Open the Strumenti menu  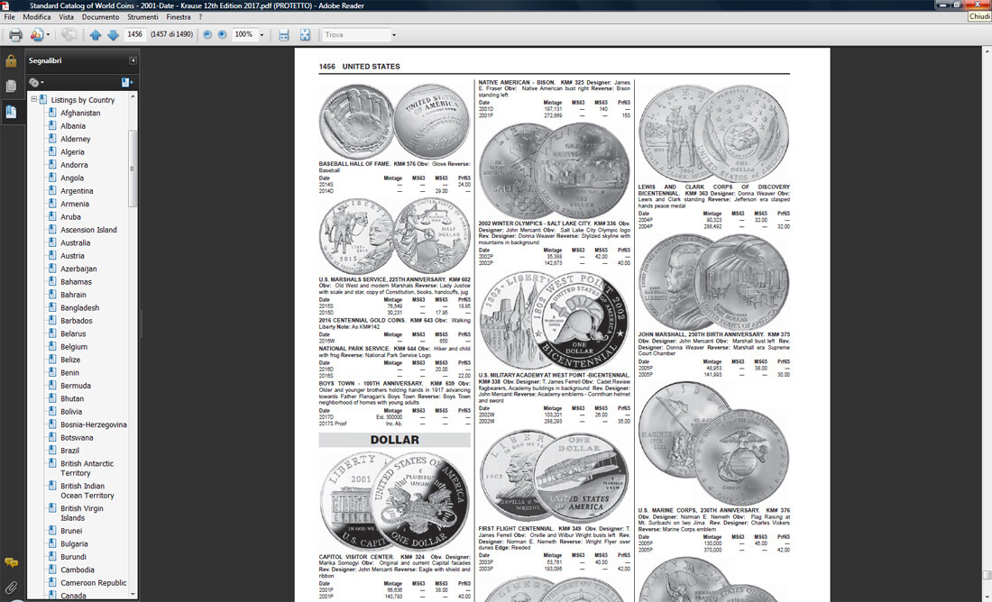[x=143, y=17]
